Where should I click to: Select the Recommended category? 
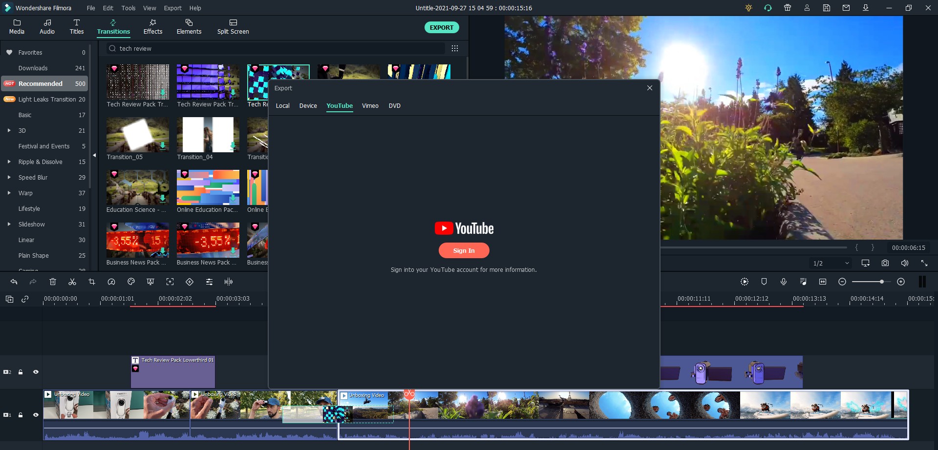44,83
